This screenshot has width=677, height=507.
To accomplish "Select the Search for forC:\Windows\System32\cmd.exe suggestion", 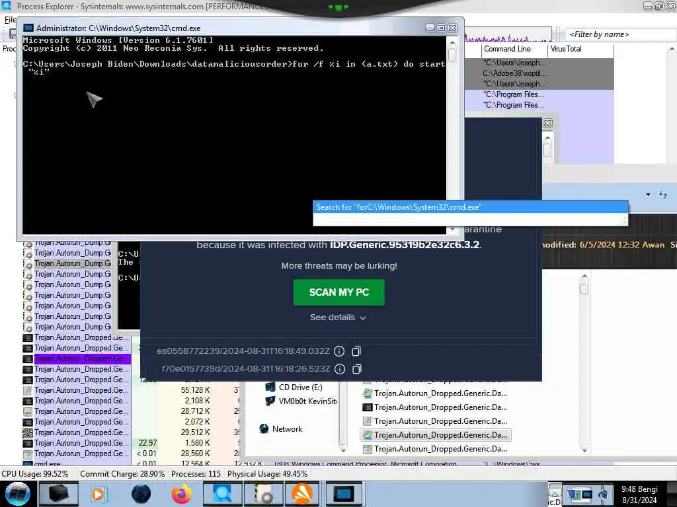I will (470, 207).
